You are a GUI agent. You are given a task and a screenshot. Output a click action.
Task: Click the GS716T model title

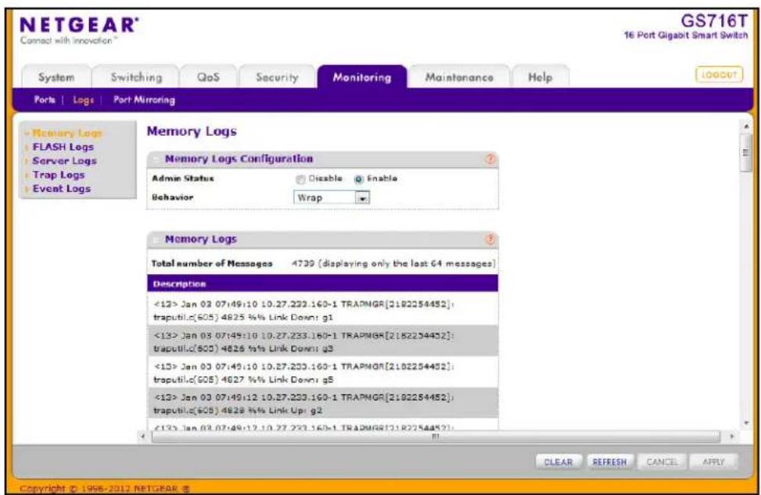pyautogui.click(x=714, y=21)
